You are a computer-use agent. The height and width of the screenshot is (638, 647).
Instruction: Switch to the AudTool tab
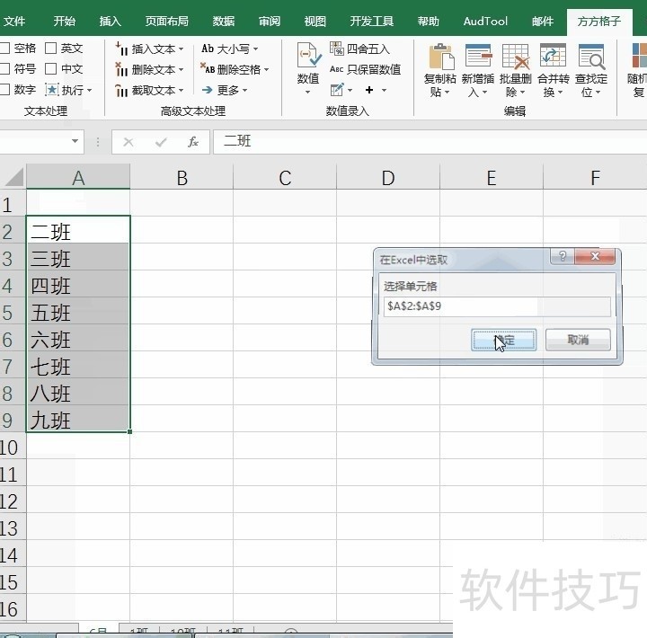tap(485, 22)
